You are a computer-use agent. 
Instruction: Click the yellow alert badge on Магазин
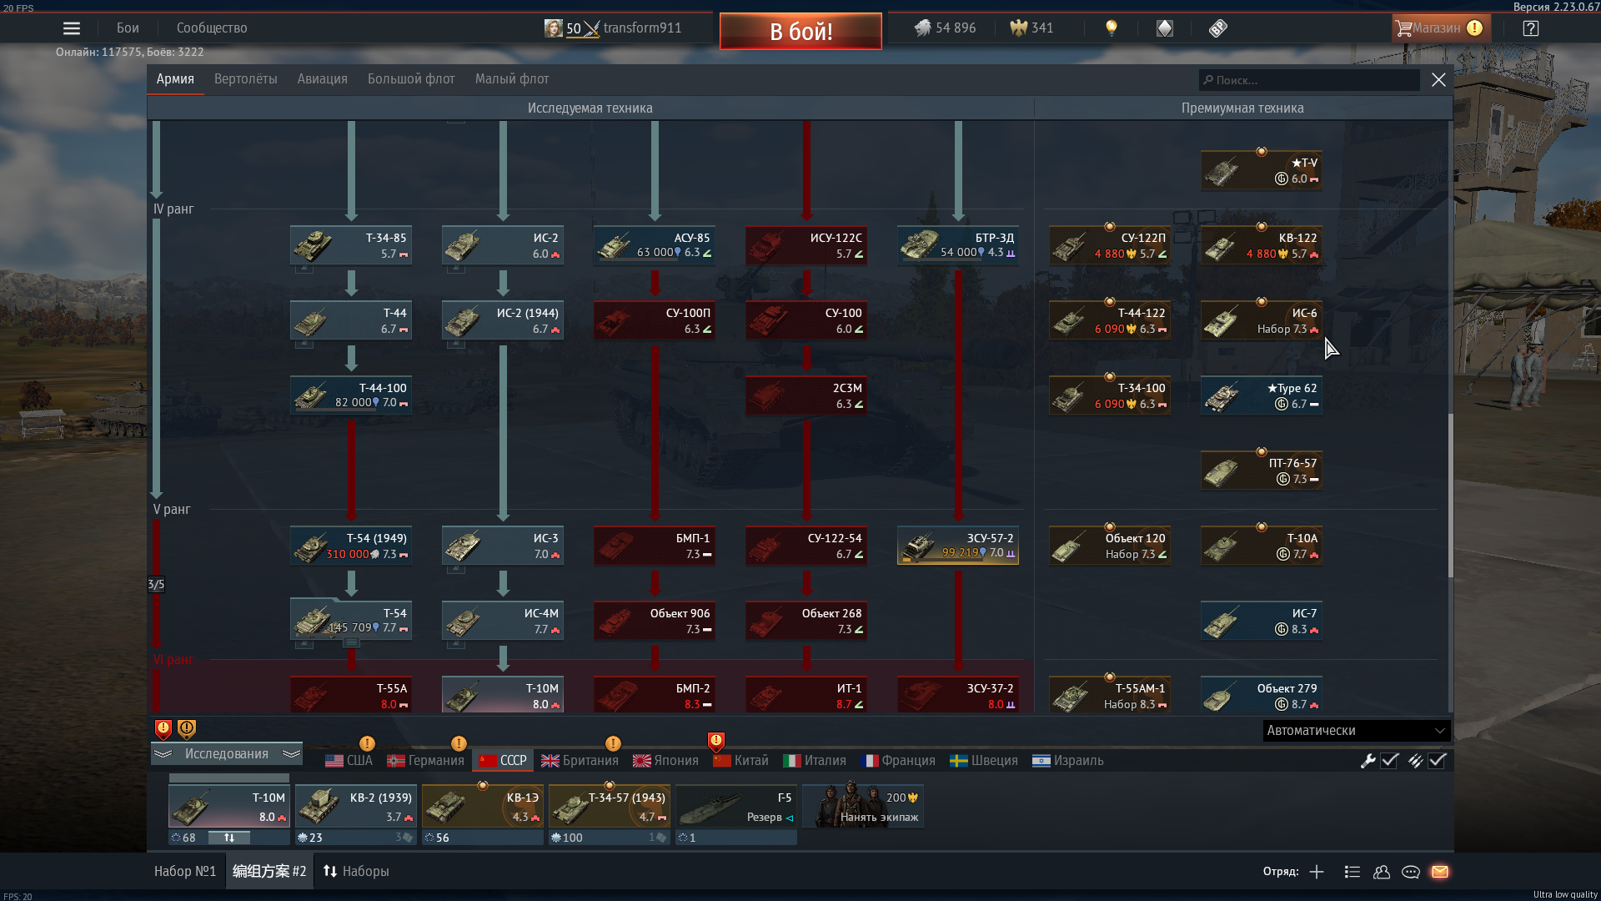pos(1474,28)
